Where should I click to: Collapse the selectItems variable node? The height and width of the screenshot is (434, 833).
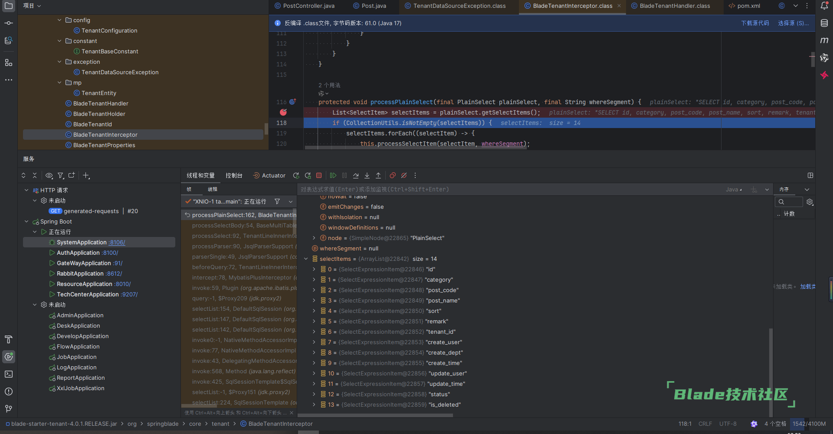(306, 259)
